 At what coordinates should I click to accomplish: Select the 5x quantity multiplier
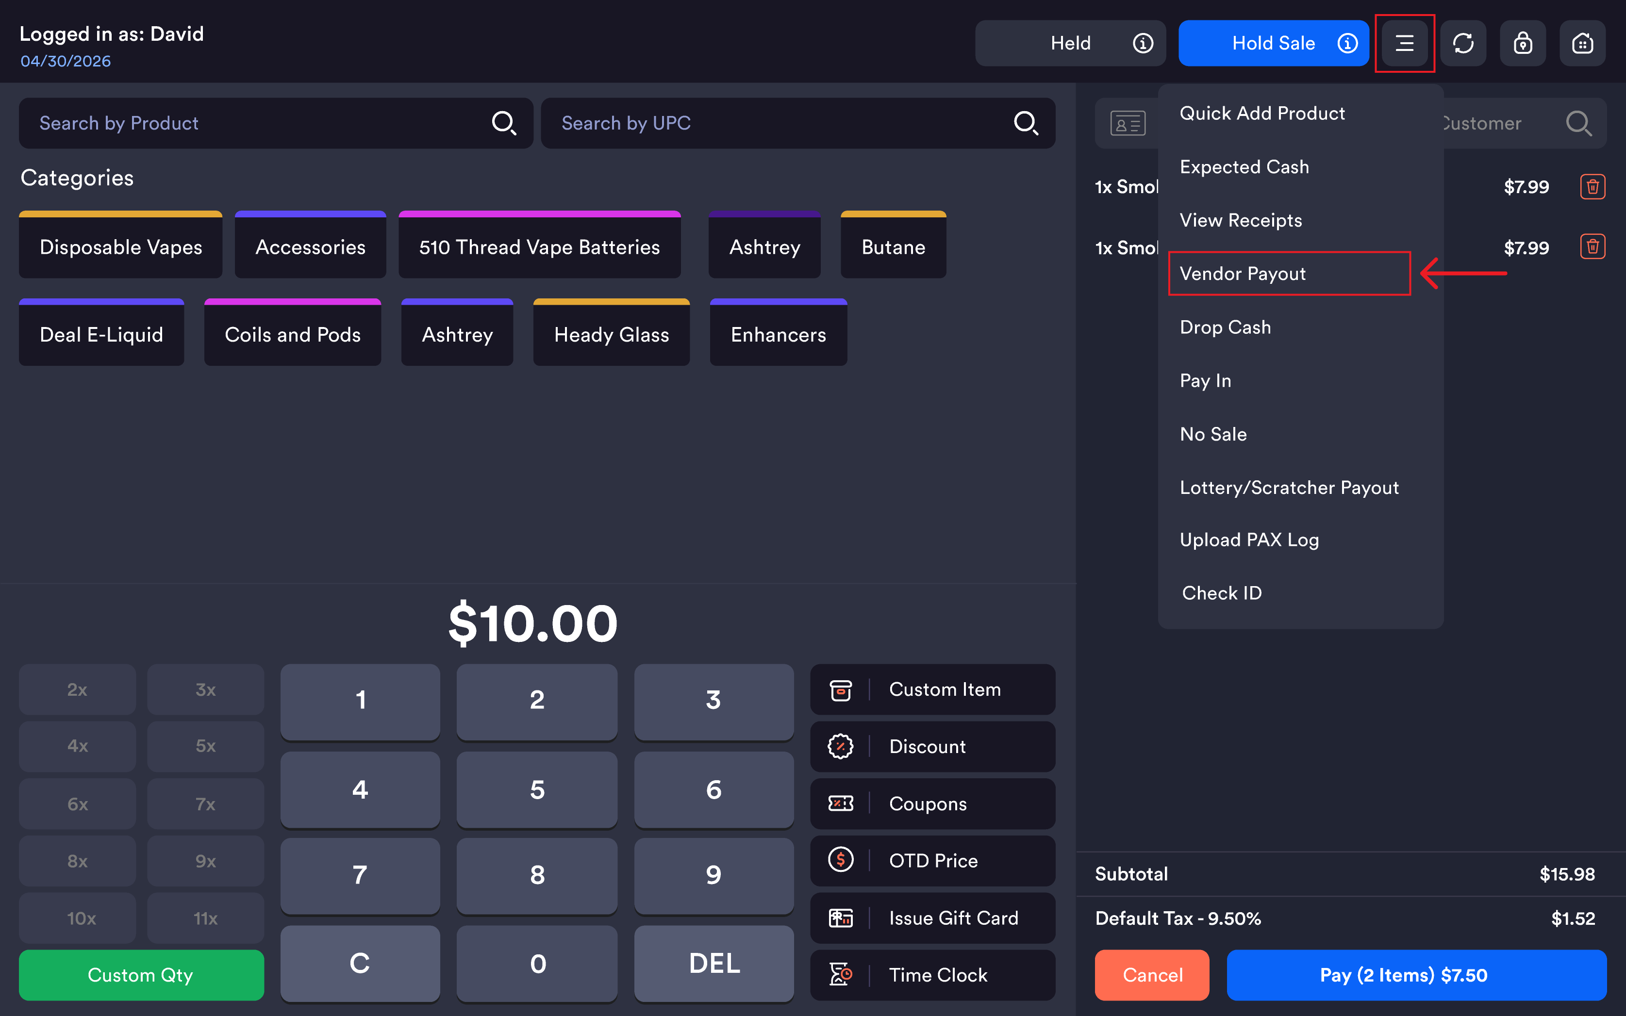[x=206, y=746]
